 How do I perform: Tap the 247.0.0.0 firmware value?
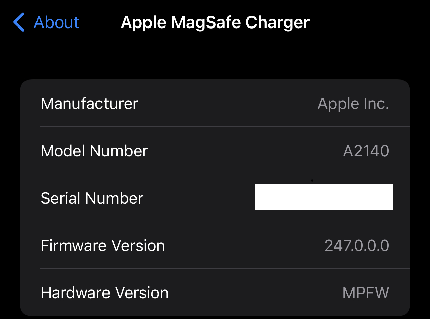click(x=357, y=246)
